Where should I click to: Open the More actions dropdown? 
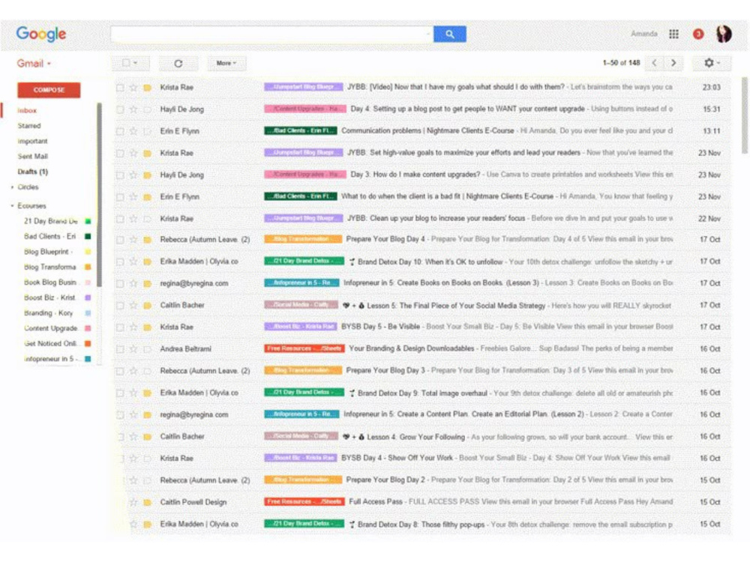pyautogui.click(x=226, y=63)
